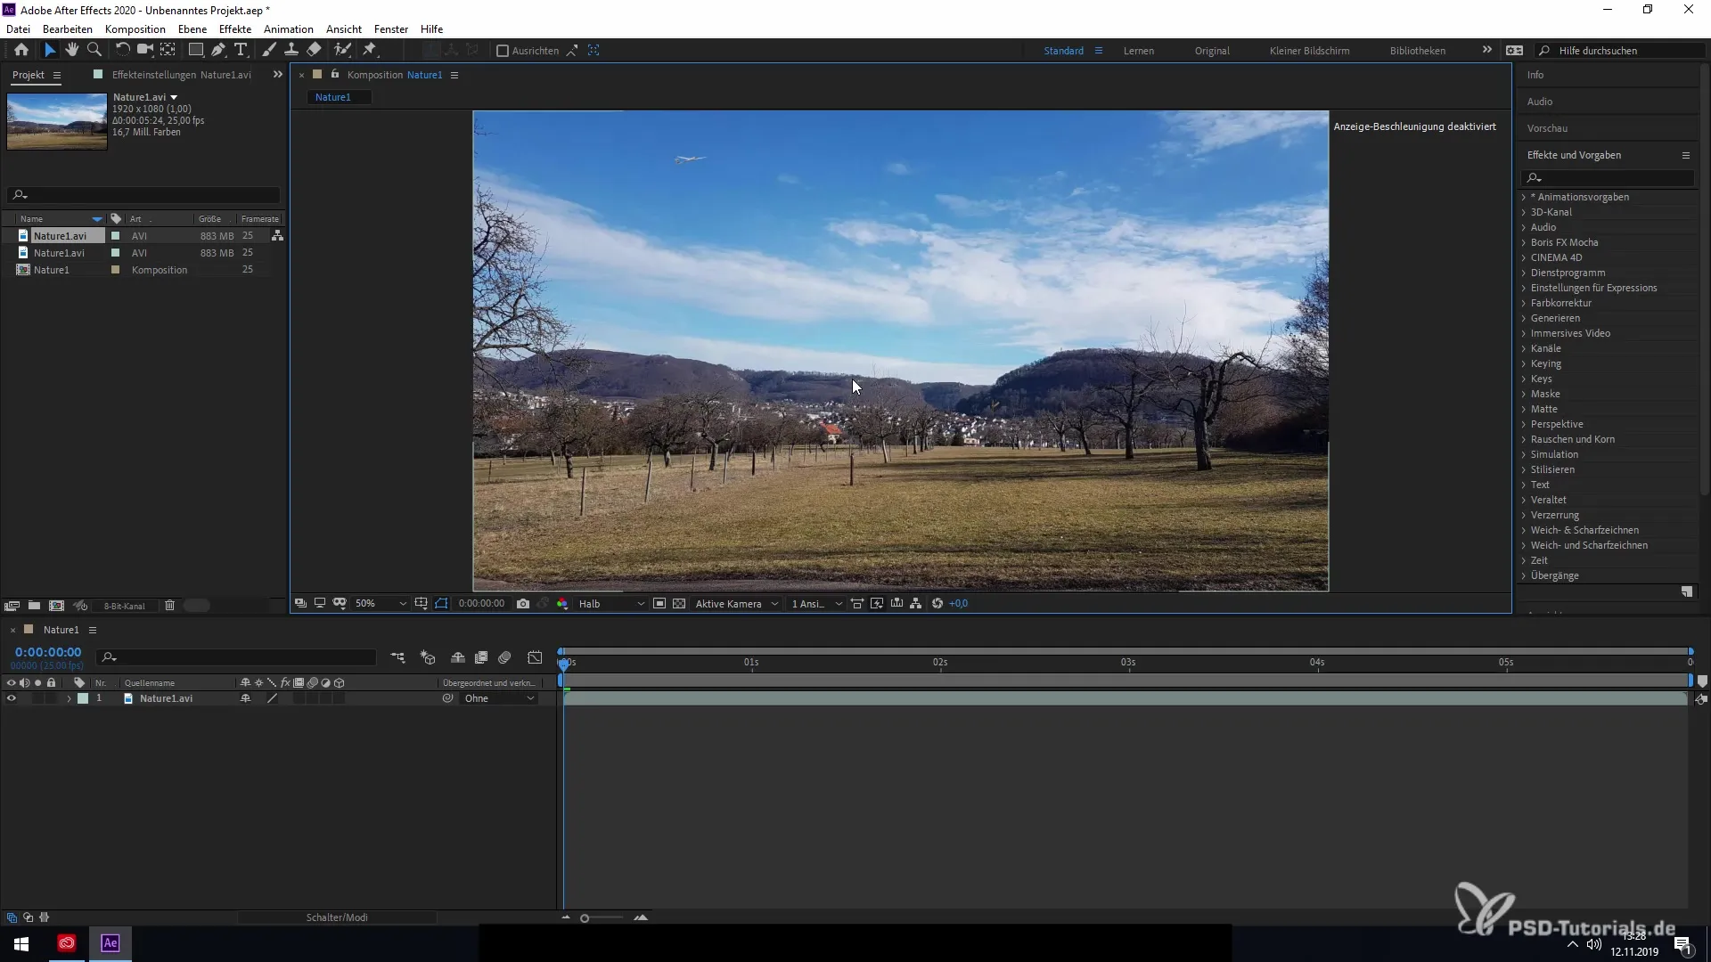Click the snapshot camera icon
This screenshot has width=1711, height=962.
pyautogui.click(x=523, y=603)
